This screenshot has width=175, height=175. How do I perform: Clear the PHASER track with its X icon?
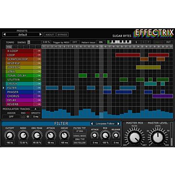click(x=35, y=92)
